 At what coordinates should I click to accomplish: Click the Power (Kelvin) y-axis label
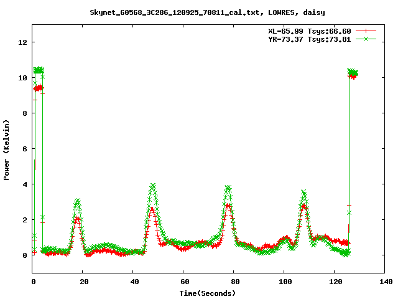[7, 149]
